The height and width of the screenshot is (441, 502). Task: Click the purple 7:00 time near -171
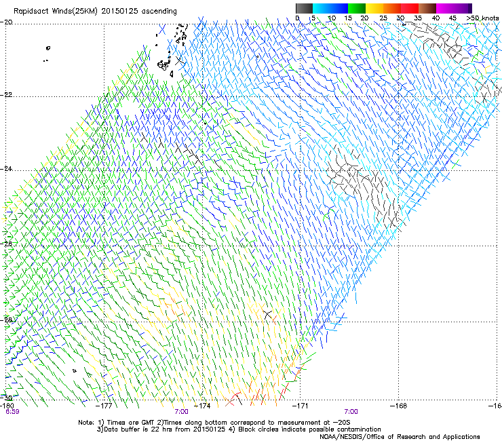coord(351,412)
